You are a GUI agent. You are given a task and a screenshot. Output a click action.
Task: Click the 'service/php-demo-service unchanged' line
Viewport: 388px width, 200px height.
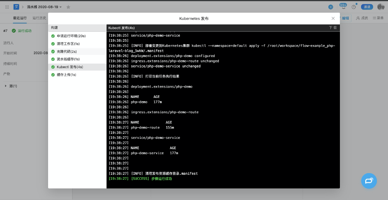(x=155, y=66)
